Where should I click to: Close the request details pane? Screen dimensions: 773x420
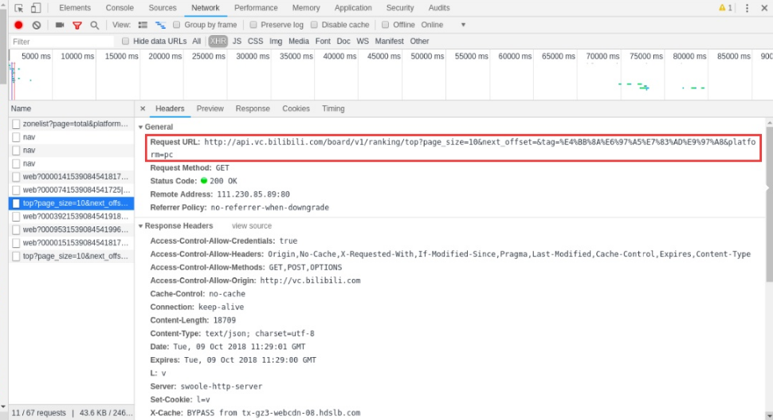(x=143, y=108)
